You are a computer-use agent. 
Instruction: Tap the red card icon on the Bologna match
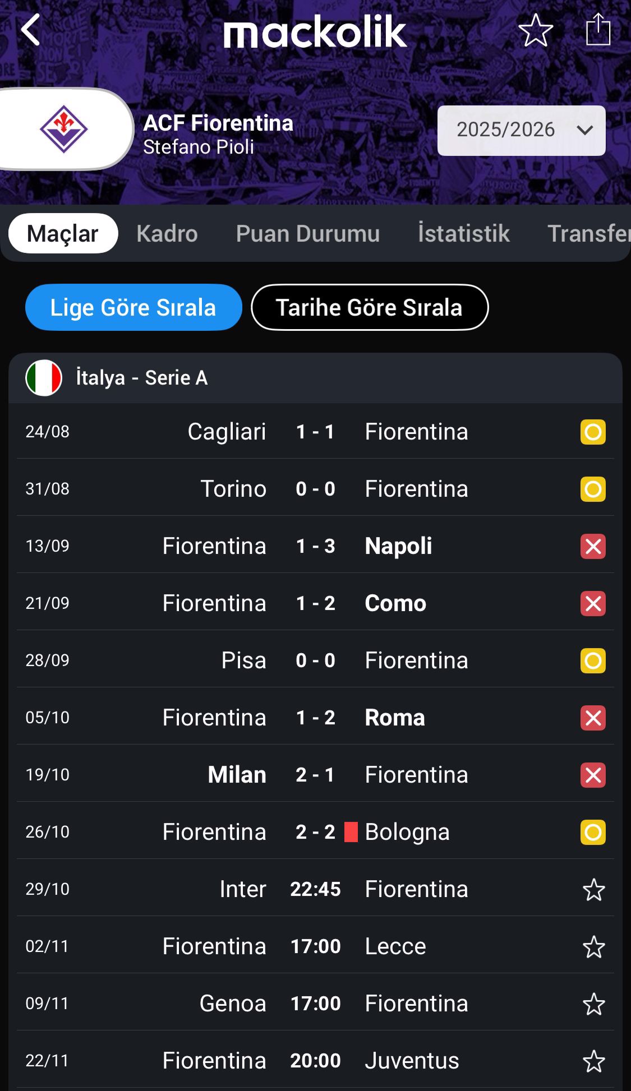click(x=351, y=832)
